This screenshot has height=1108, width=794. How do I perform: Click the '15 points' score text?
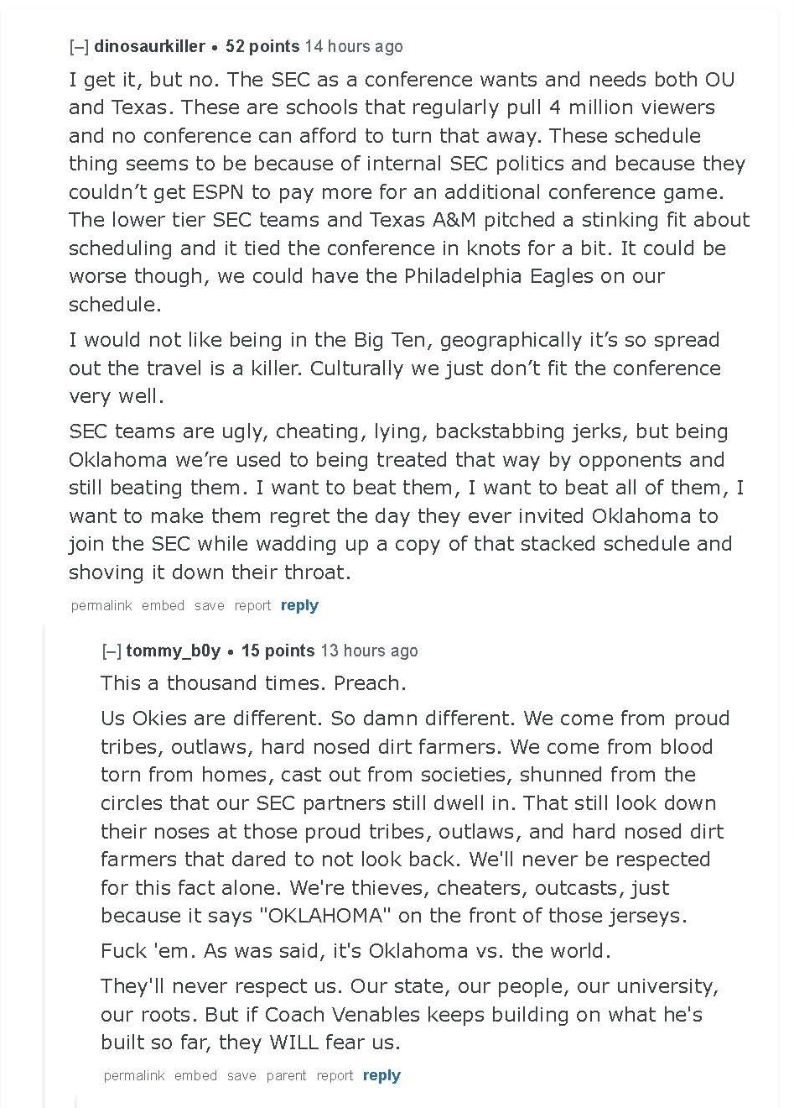coord(278,651)
